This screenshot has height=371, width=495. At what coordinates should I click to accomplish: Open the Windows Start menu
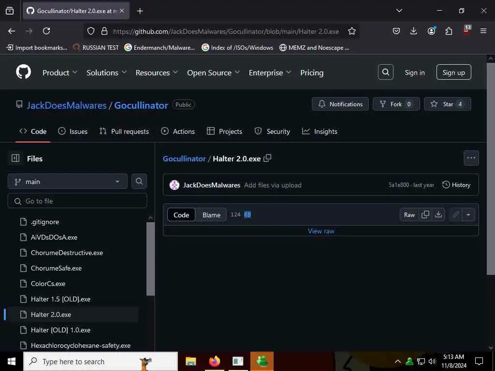coord(12,361)
